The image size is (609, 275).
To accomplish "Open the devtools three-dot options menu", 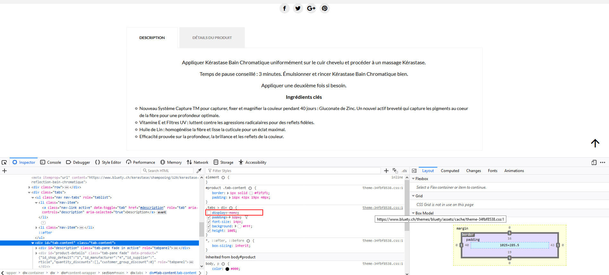I will [x=603, y=162].
